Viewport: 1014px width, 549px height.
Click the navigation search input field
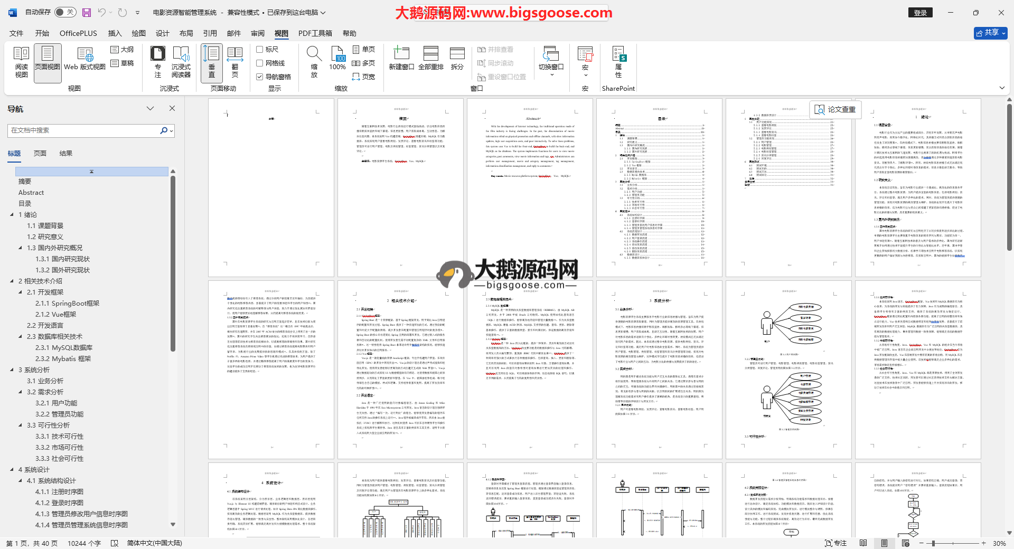click(83, 130)
